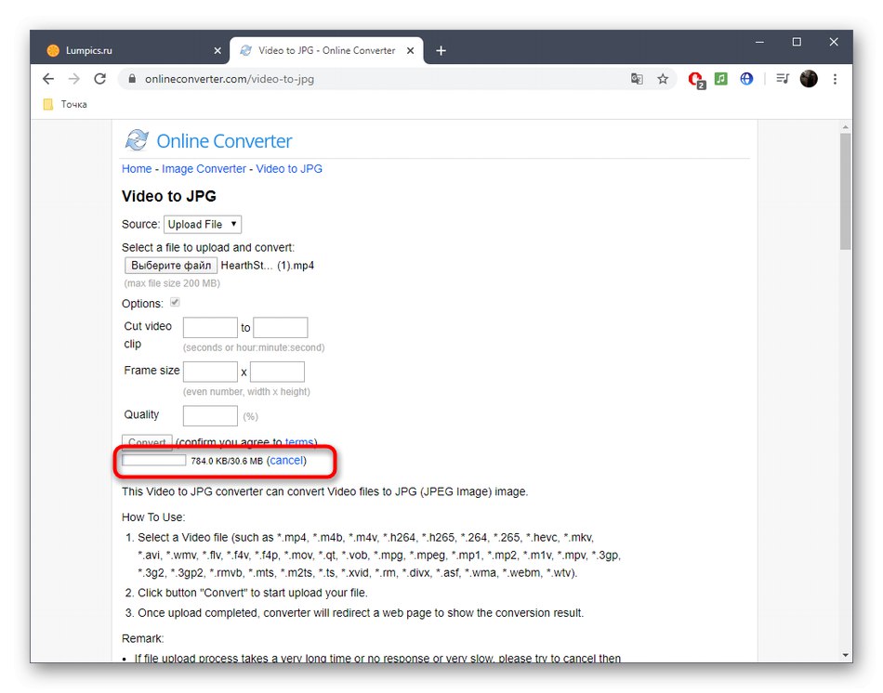This screenshot has width=883, height=693.
Task: Open the Upload File source dropdown
Action: pyautogui.click(x=202, y=224)
